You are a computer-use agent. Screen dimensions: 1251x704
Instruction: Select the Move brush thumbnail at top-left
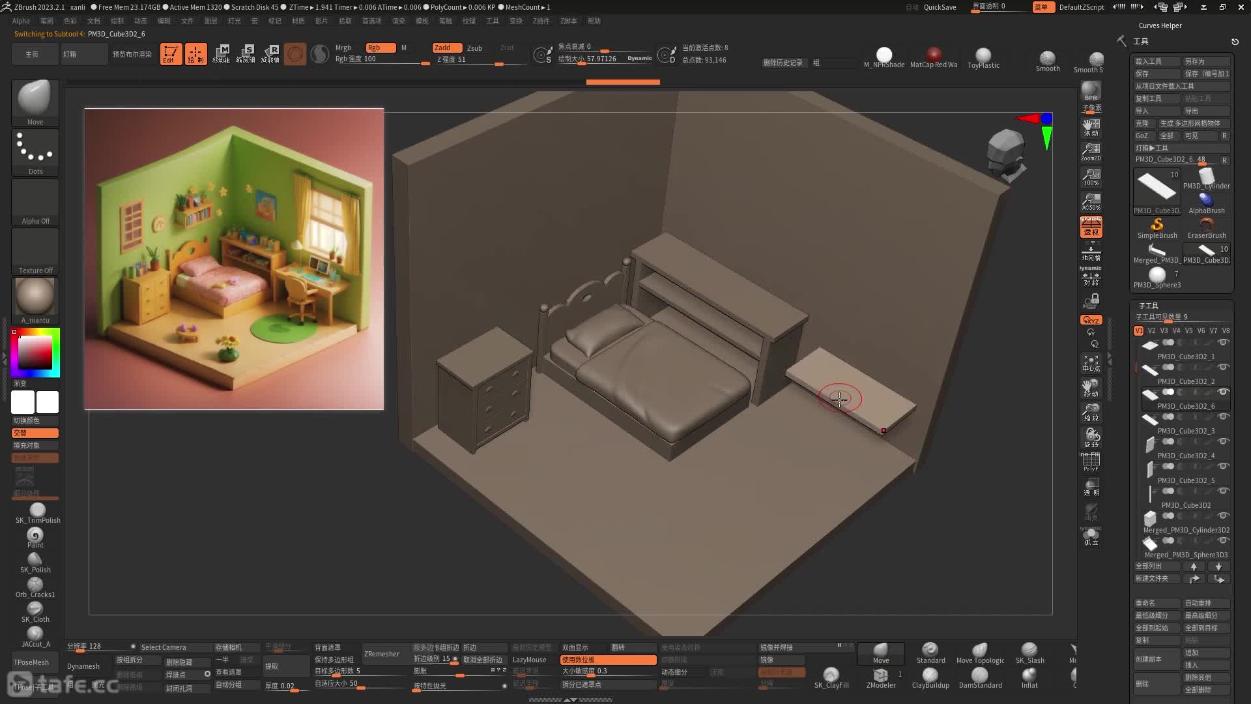click(x=35, y=102)
